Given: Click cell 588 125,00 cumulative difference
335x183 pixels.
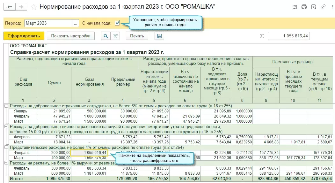Looking at the screenshot, I should click(x=266, y=173).
